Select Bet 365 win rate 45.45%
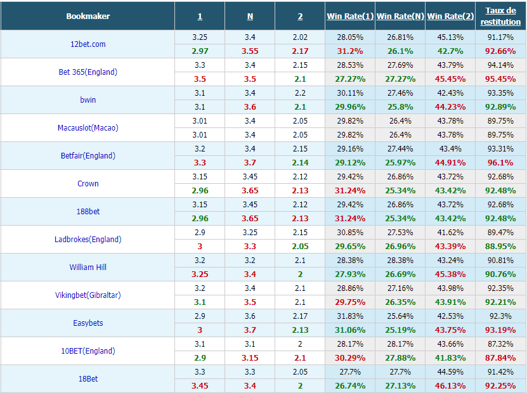Viewport: 527px width, 393px height. pyautogui.click(x=450, y=79)
